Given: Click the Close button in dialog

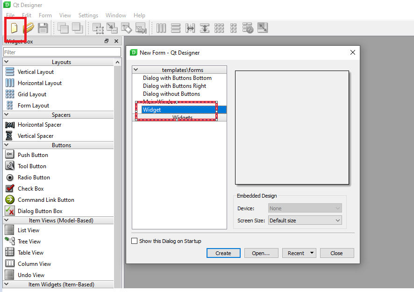Looking at the screenshot, I should (x=337, y=253).
